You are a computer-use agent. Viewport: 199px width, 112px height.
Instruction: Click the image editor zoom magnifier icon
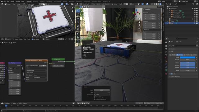tap(72, 8)
